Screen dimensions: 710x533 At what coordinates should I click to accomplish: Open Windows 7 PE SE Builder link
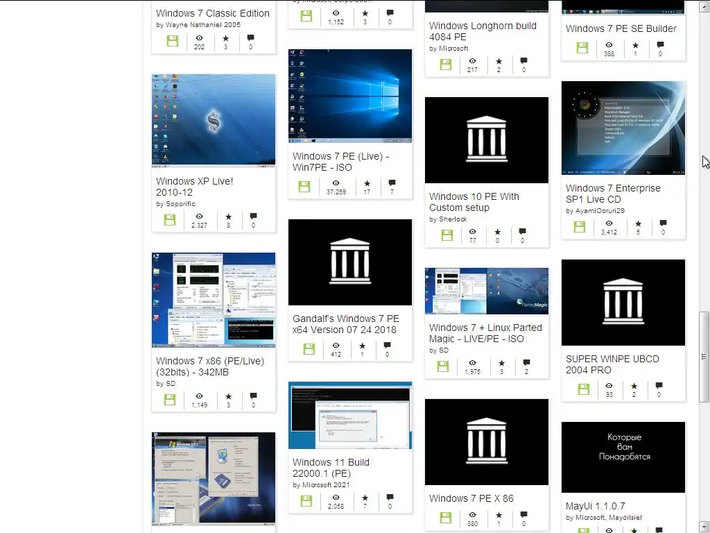(621, 28)
